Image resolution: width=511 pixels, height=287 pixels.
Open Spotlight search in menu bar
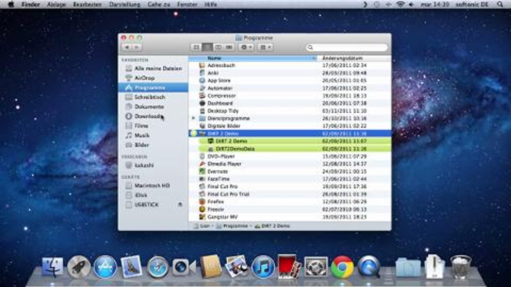click(500, 4)
